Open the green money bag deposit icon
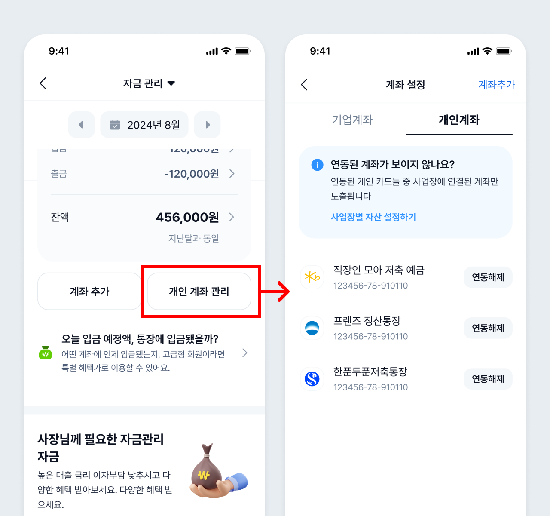This screenshot has width=550, height=516. coord(46,353)
